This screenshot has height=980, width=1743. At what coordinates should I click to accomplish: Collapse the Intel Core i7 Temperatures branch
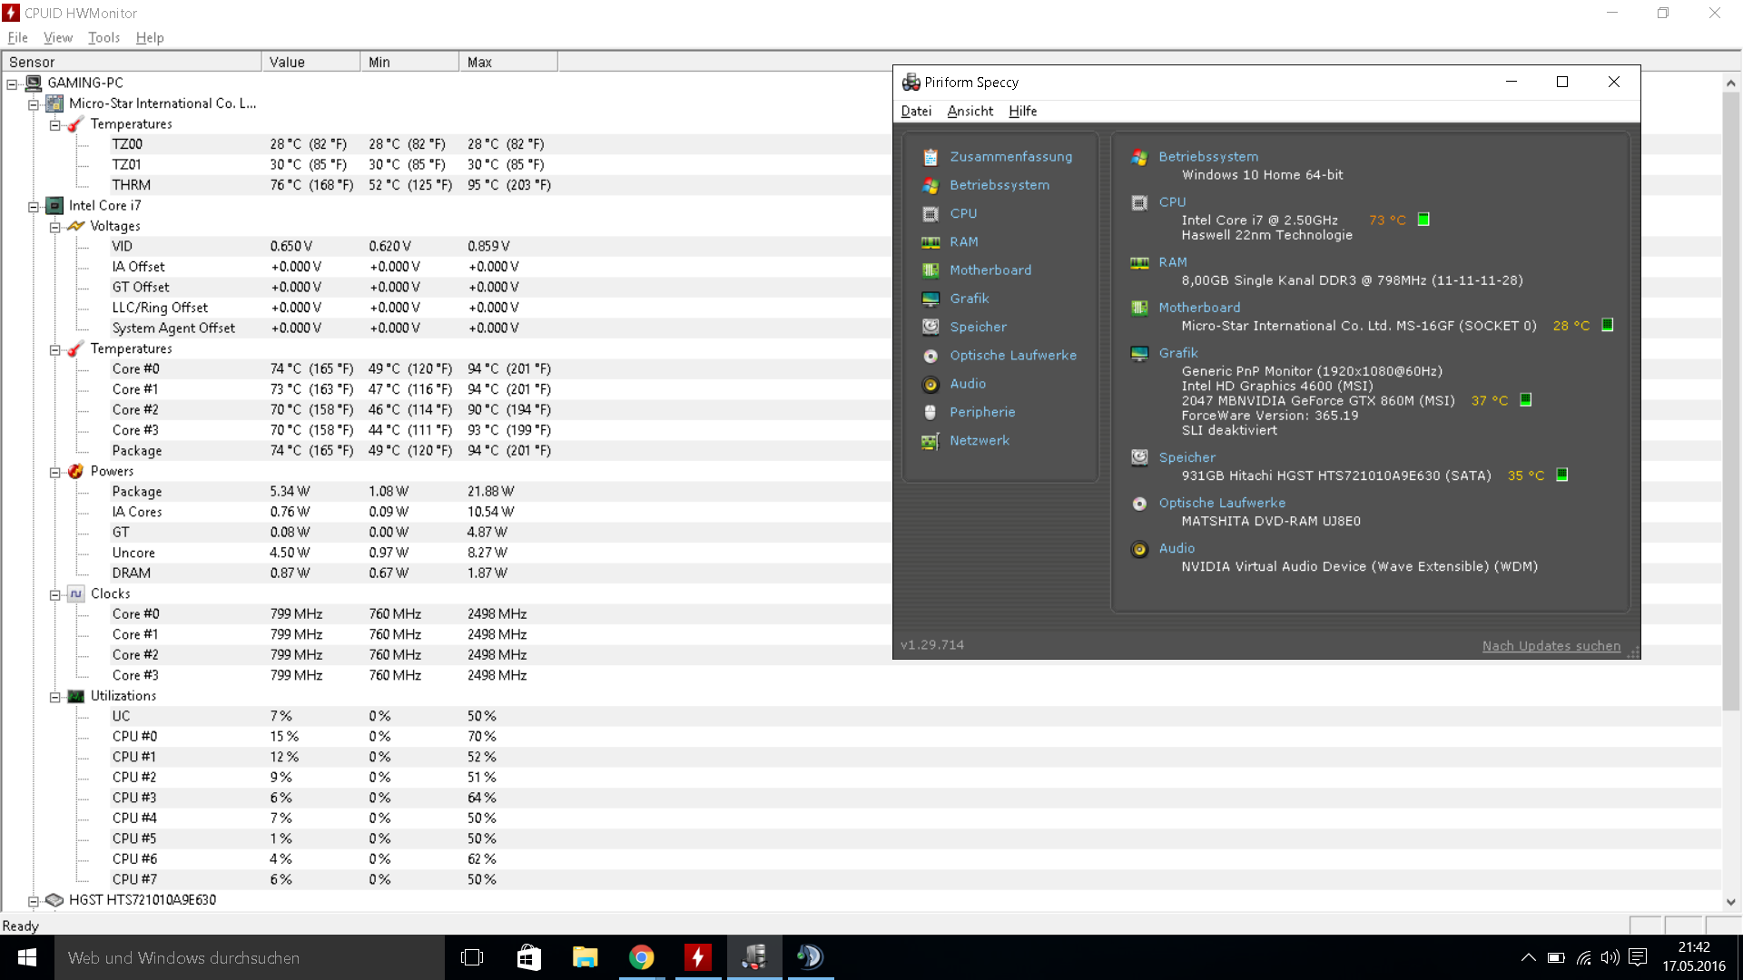click(x=55, y=349)
